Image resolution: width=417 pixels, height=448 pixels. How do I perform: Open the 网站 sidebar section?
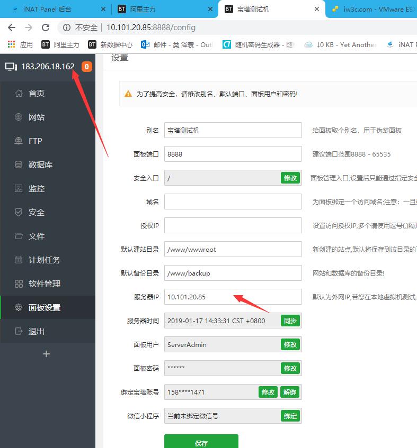point(37,117)
